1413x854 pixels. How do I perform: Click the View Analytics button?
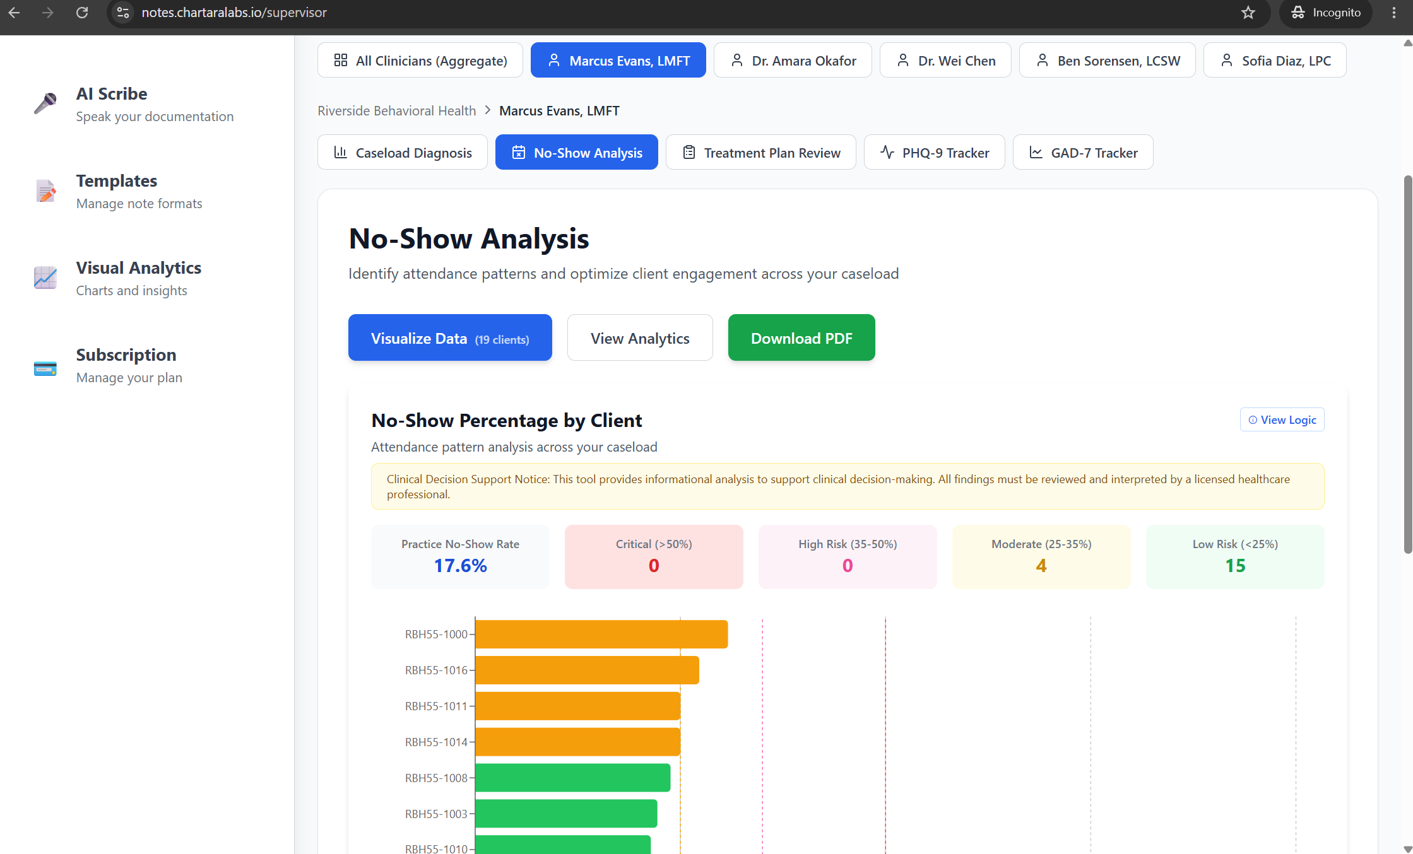pos(640,337)
